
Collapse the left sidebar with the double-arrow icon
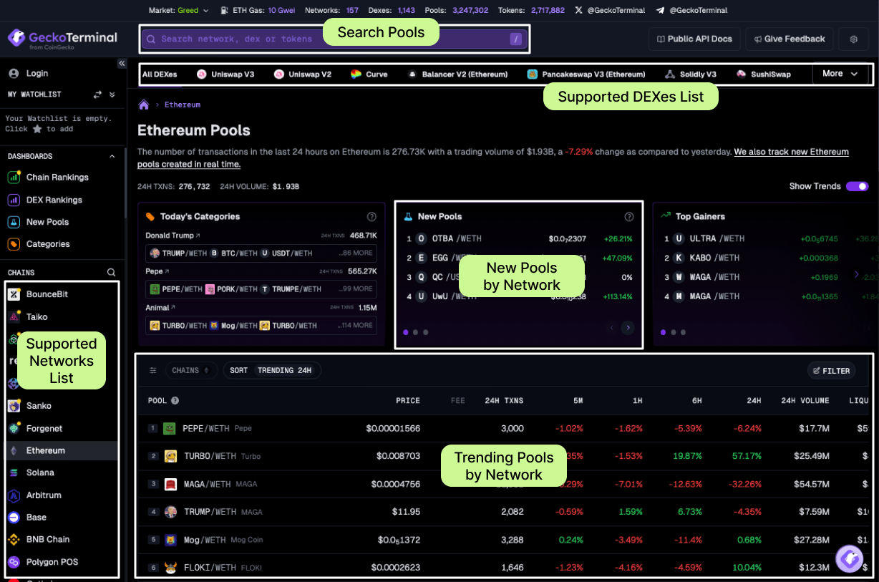pyautogui.click(x=121, y=64)
